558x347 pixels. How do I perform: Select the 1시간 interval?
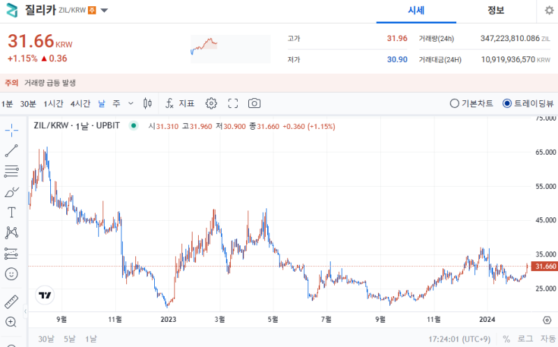54,103
